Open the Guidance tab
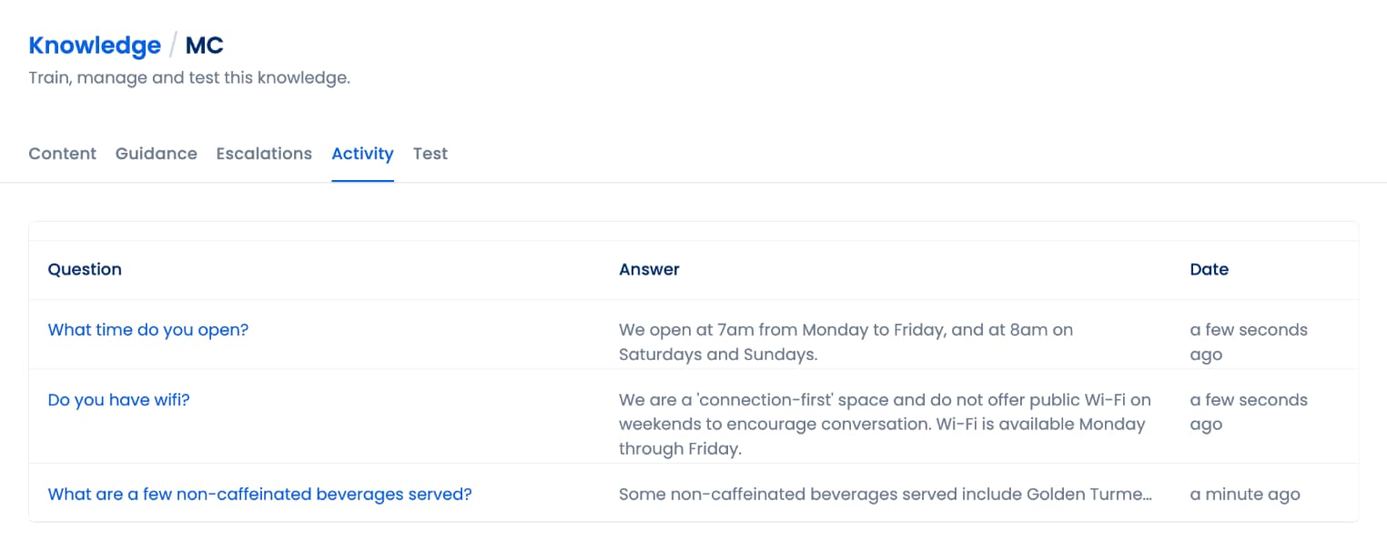The image size is (1387, 551). coord(156,153)
